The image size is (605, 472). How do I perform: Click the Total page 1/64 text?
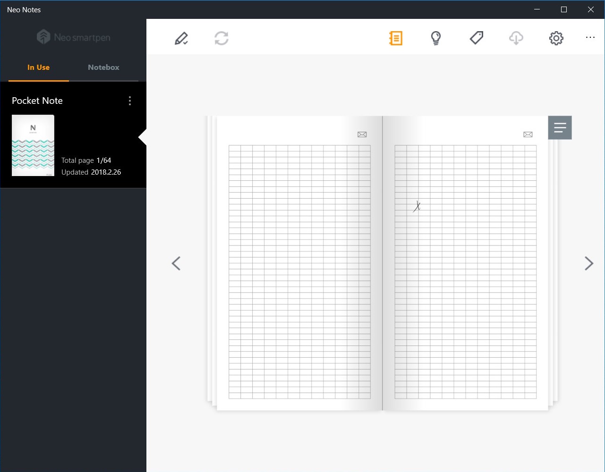tap(86, 160)
